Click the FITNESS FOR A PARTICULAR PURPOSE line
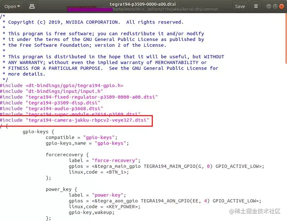Image resolution: width=287 pixels, height=221 pixels. pyautogui.click(x=110, y=68)
